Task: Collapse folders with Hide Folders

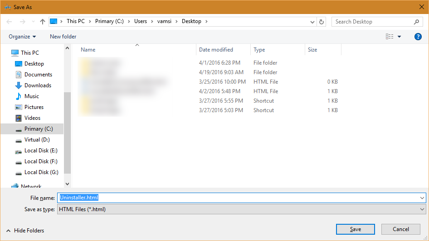Action: pos(25,231)
